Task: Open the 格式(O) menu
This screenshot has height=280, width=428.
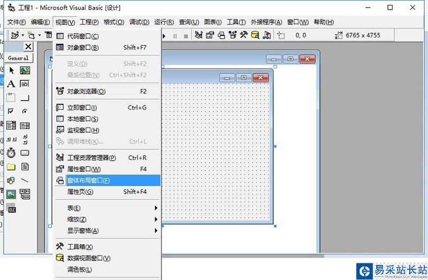Action: coord(114,22)
